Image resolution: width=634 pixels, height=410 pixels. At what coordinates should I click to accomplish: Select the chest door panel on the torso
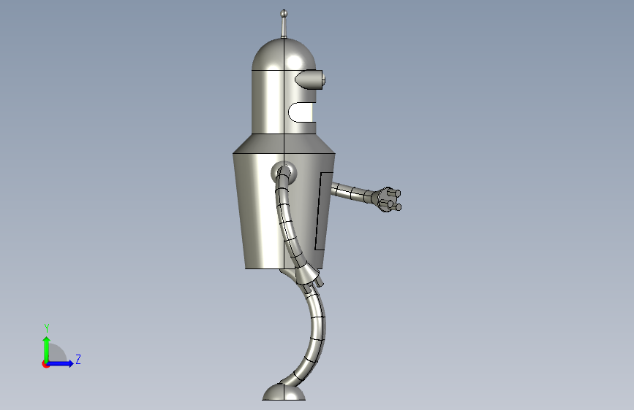point(323,211)
